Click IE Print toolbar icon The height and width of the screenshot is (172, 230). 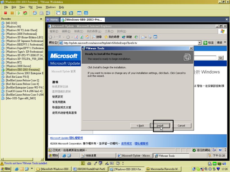coord(150,37)
